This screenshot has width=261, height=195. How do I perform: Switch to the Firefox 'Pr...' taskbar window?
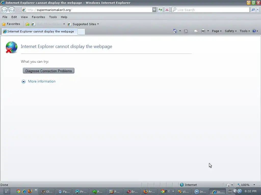[149, 191]
